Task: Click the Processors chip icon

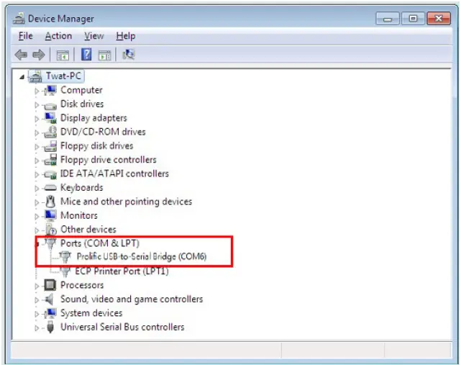Action: [50, 285]
